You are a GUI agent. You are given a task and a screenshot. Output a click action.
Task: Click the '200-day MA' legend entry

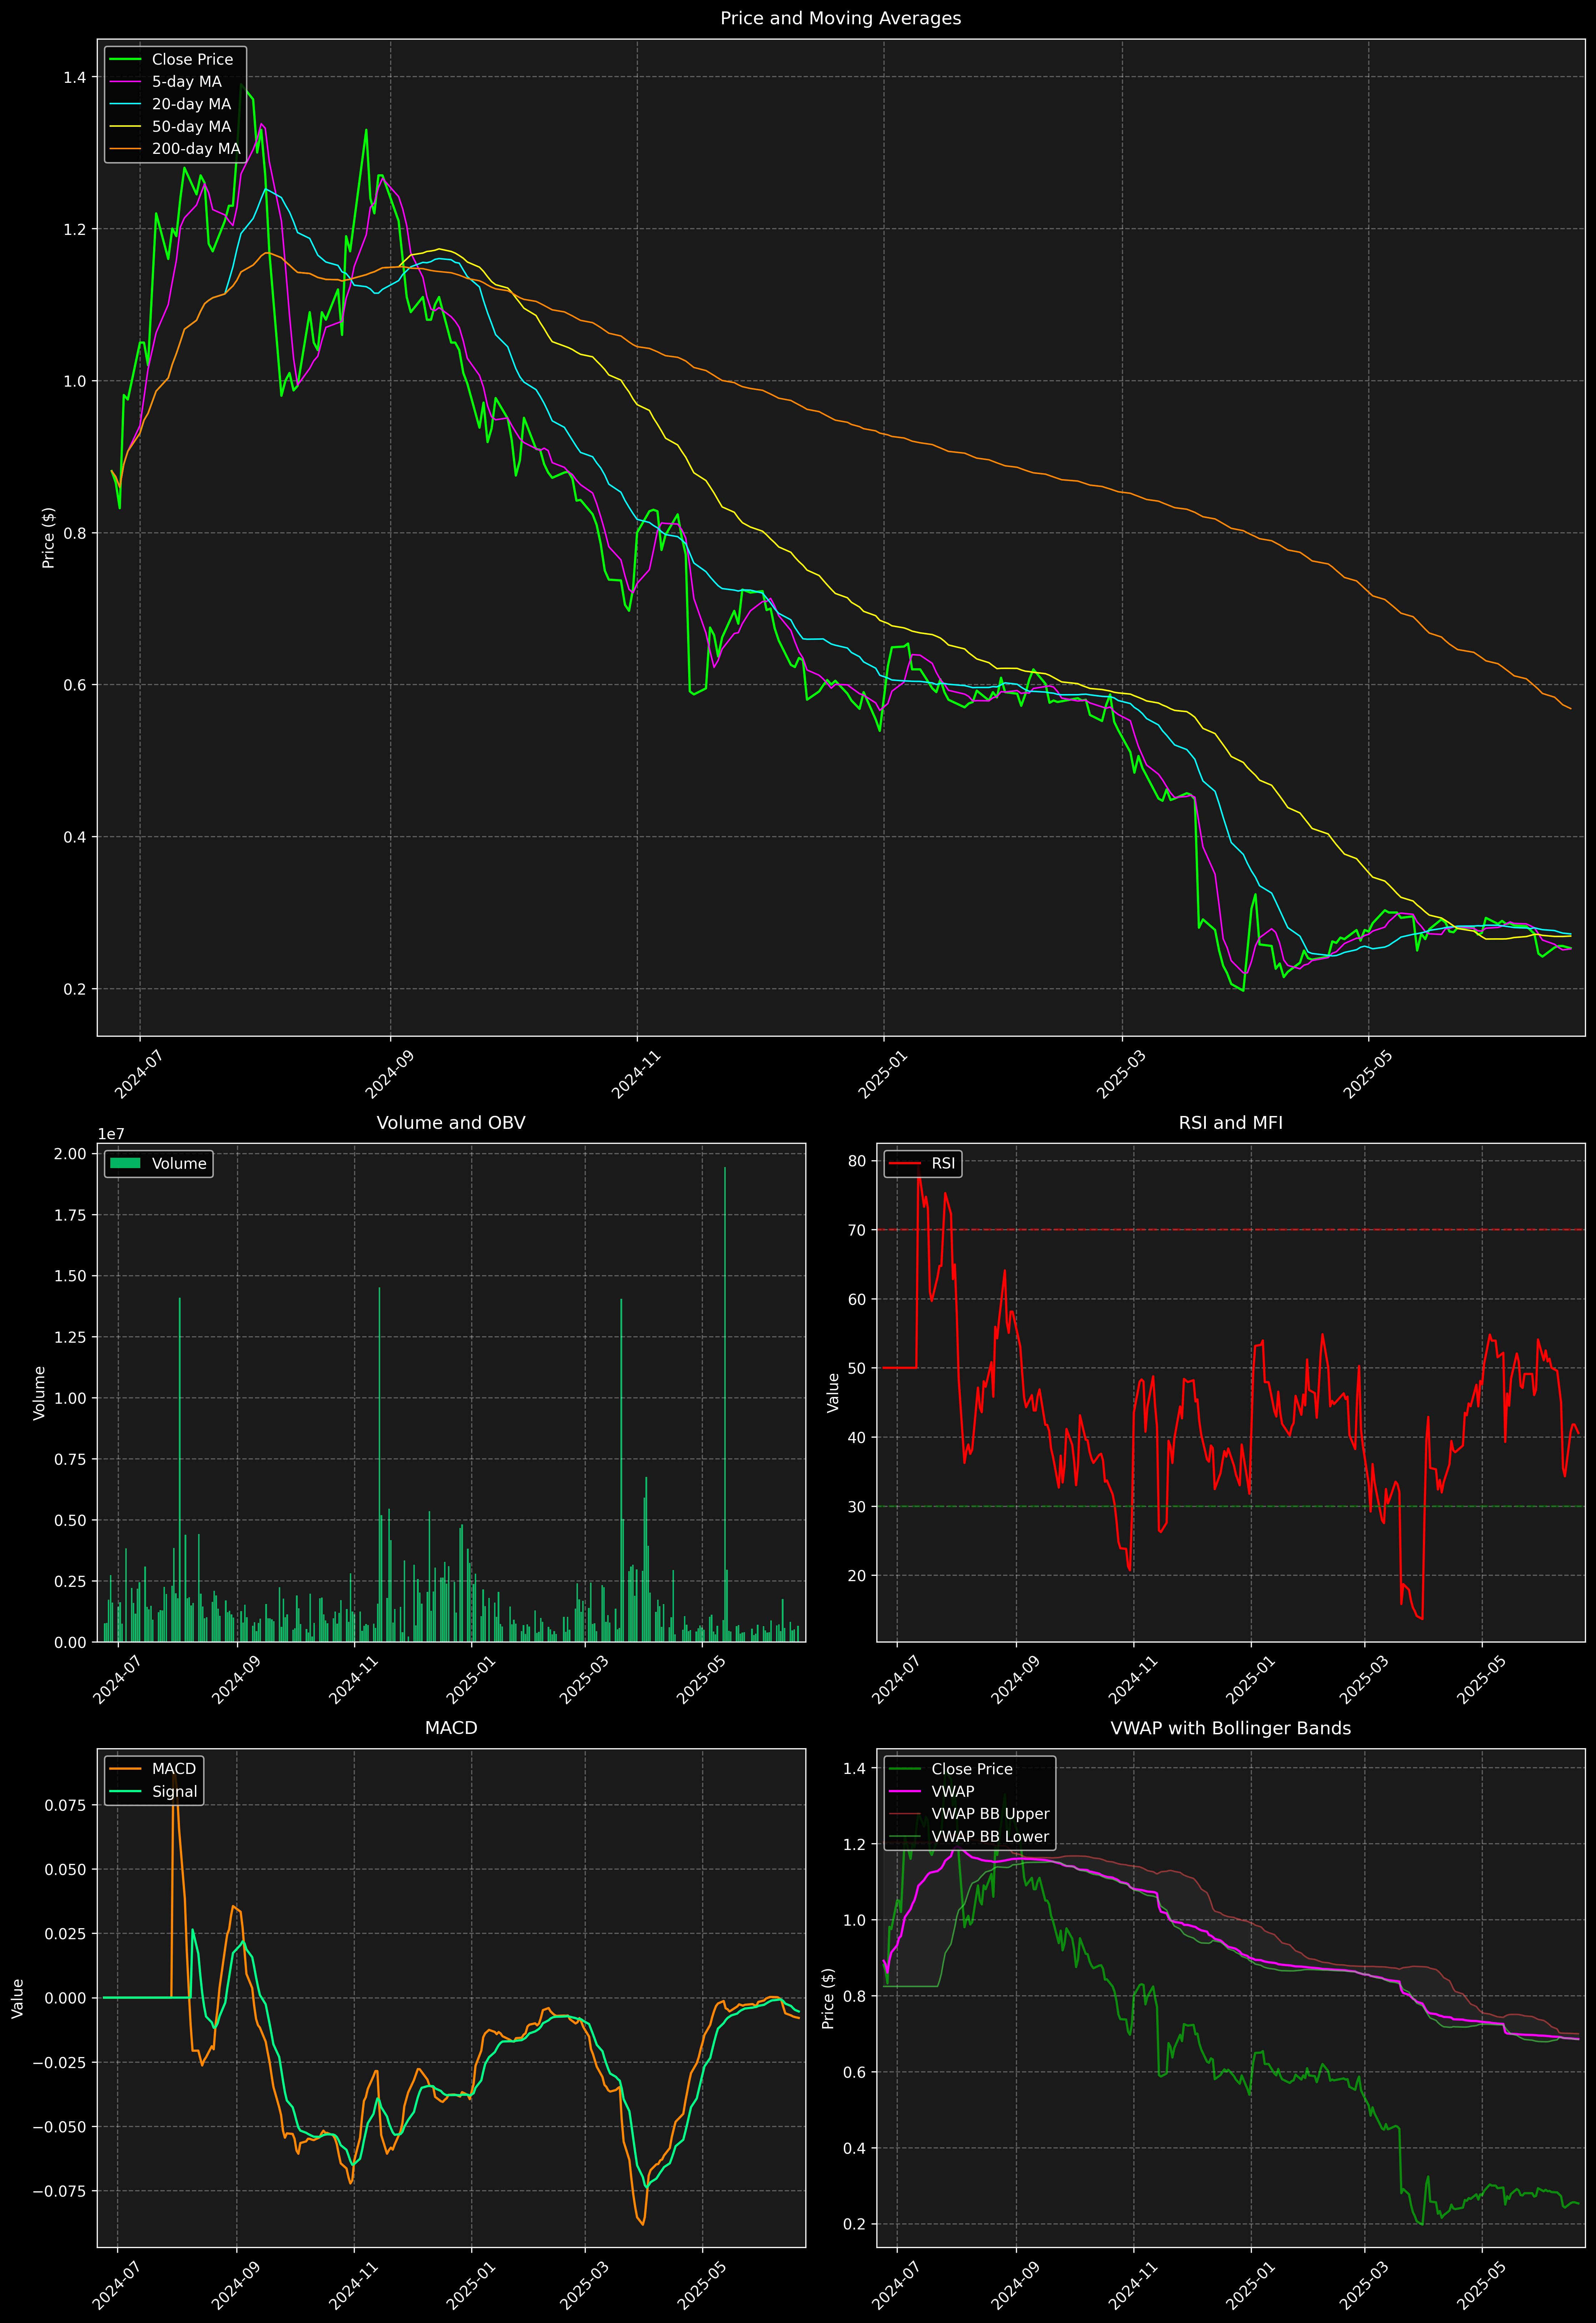click(196, 149)
